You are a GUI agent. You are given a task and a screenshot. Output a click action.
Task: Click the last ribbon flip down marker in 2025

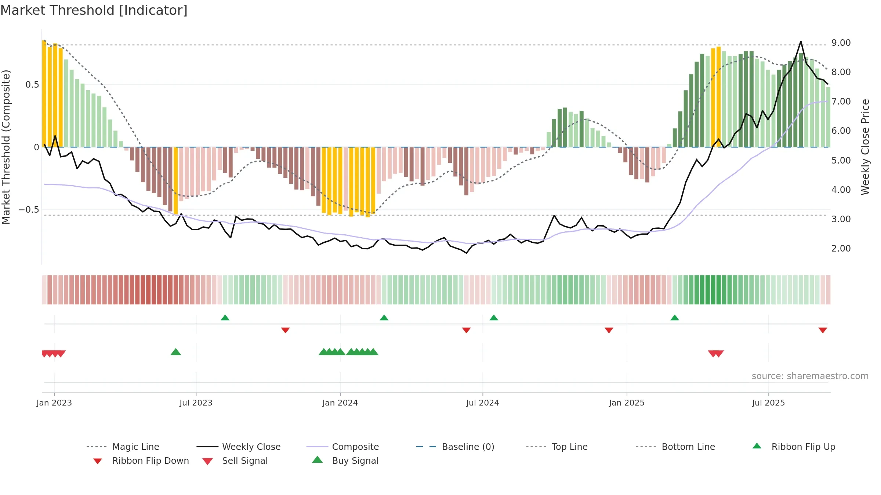coord(823,330)
